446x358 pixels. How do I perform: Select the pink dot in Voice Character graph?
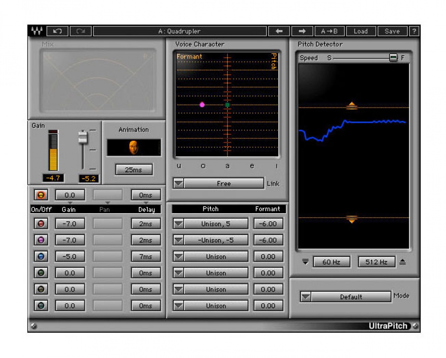(x=202, y=105)
